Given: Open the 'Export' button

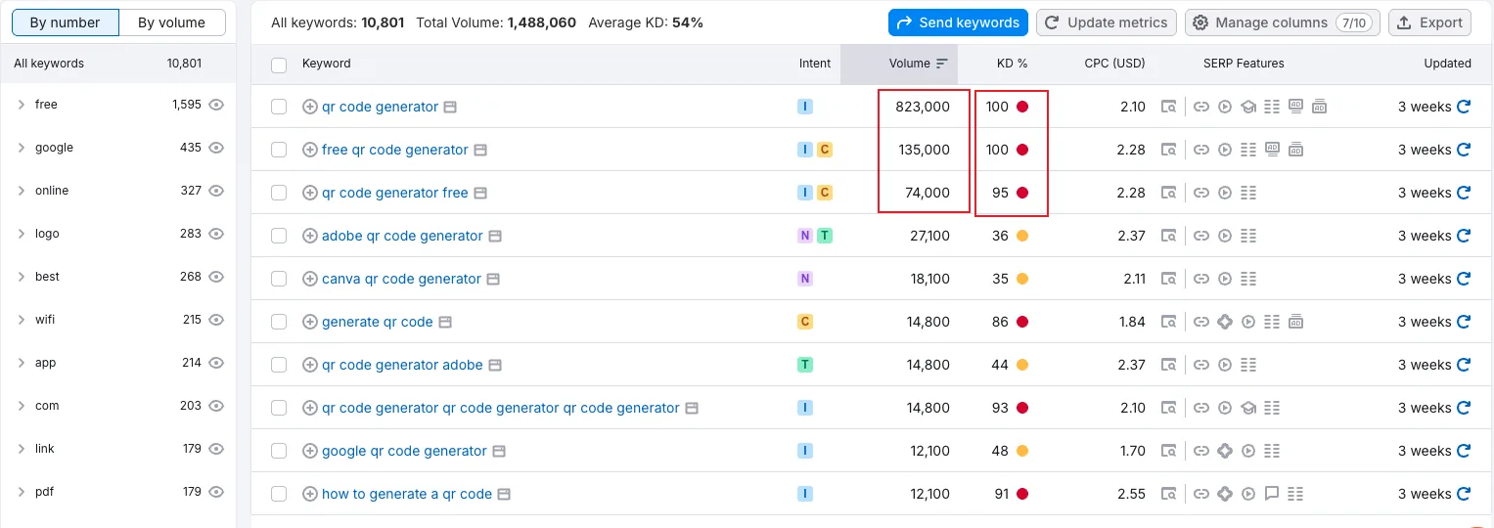Looking at the screenshot, I should (x=1429, y=22).
